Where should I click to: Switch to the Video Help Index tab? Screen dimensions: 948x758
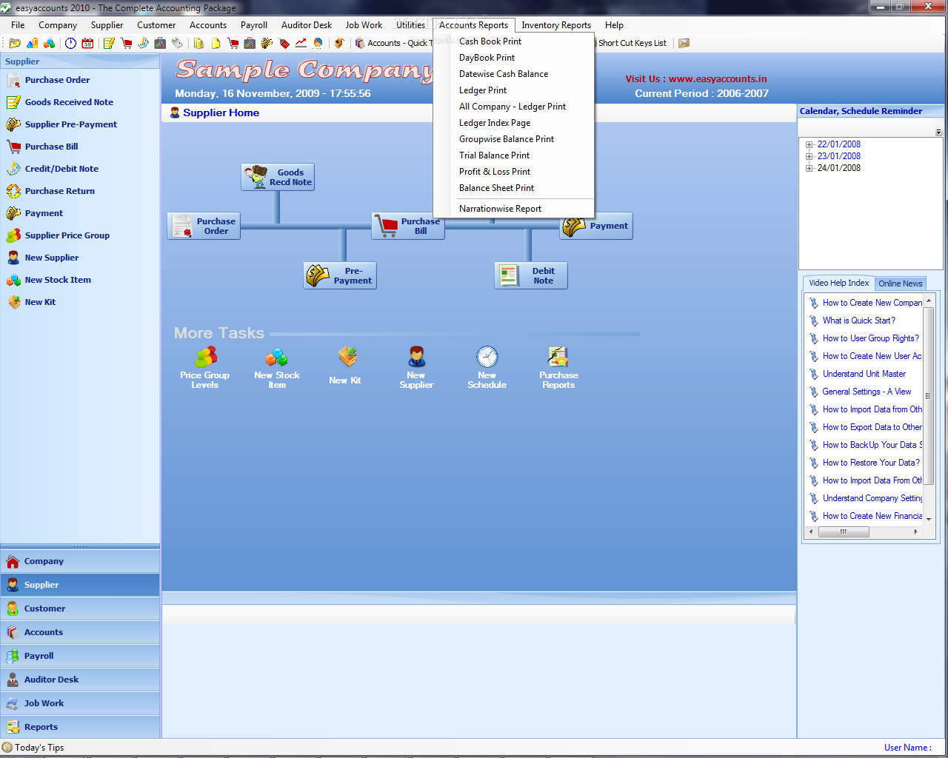point(838,283)
